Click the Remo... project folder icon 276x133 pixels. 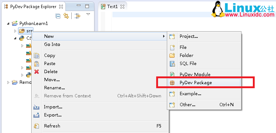click(x=15, y=82)
